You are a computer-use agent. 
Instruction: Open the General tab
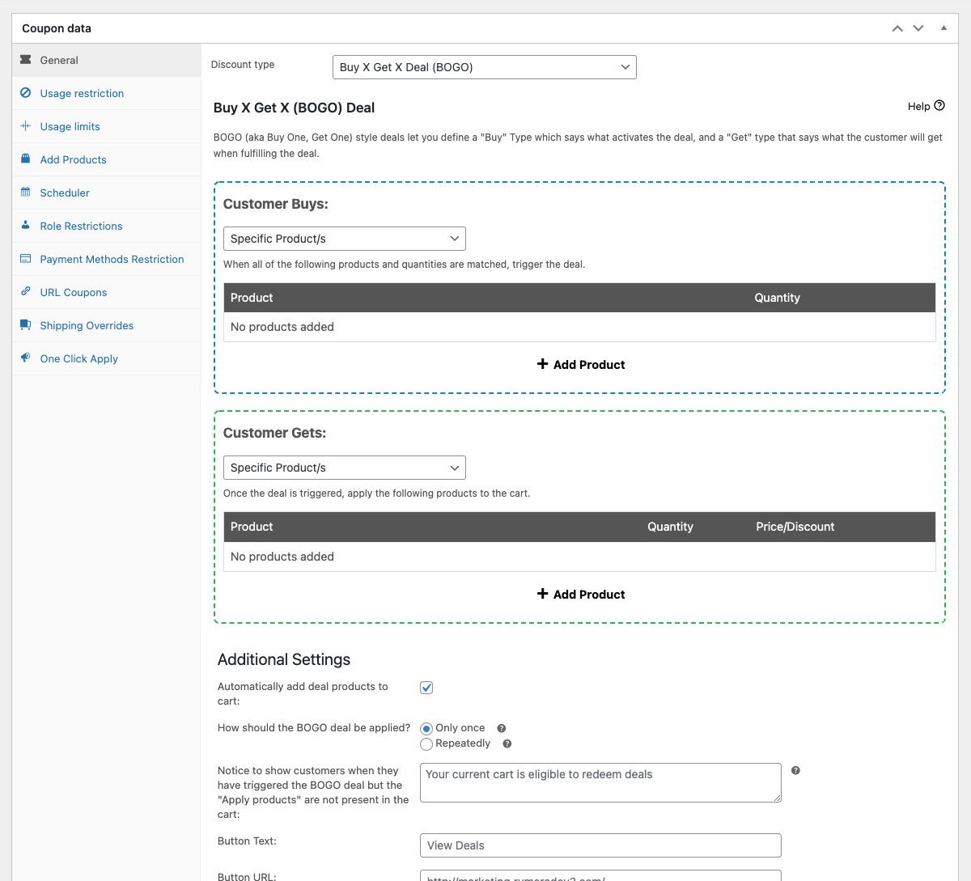[x=107, y=60]
